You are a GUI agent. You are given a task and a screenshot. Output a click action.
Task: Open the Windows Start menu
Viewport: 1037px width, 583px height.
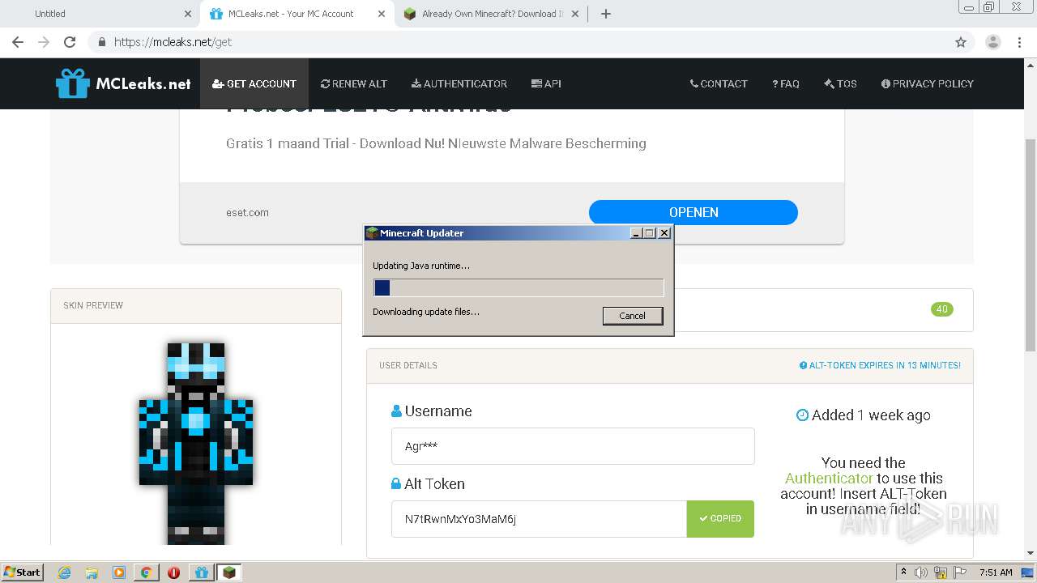[22, 572]
